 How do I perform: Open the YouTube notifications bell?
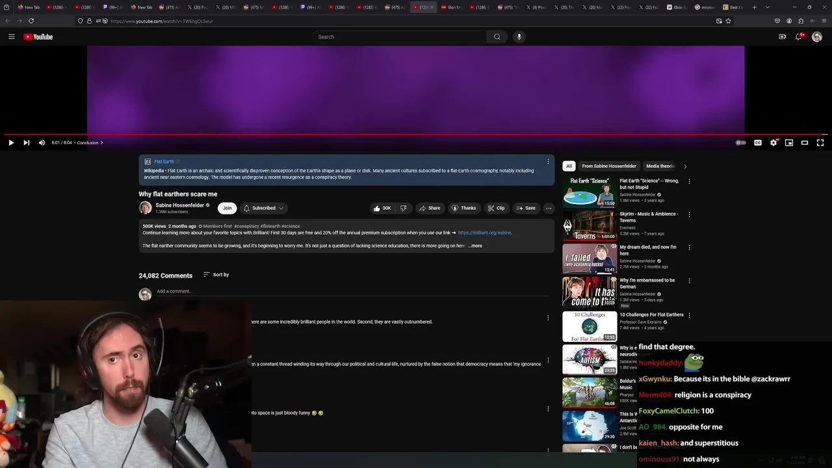coord(799,37)
